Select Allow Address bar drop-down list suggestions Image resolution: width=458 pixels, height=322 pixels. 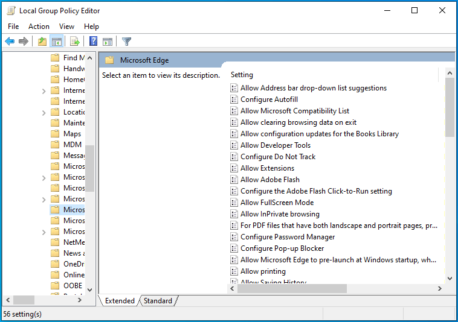coord(314,88)
